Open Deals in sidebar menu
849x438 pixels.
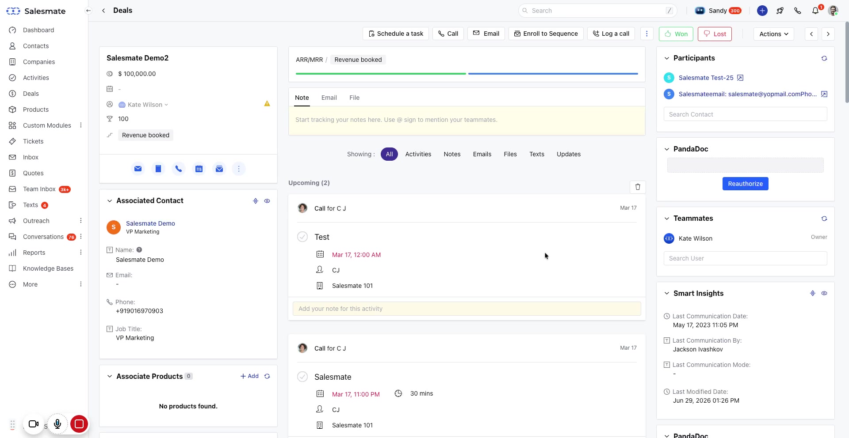pyautogui.click(x=31, y=94)
